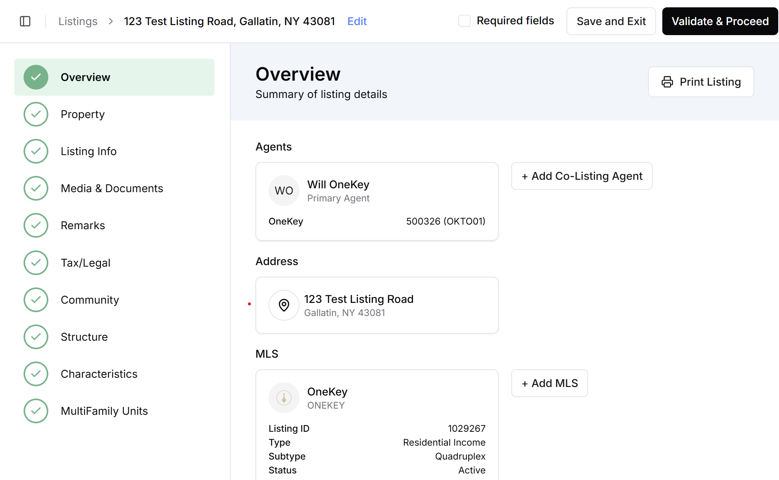Screen dimensions: 779x480
Task: Add a Co-Listing Agent
Action: point(582,176)
